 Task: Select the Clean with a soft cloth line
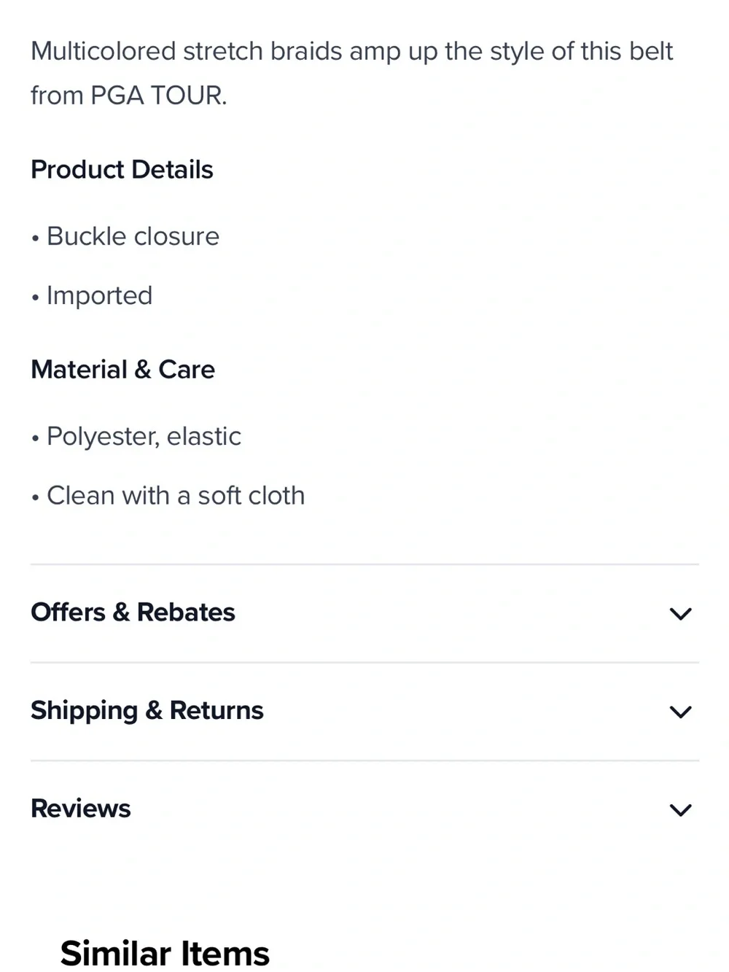tap(176, 496)
